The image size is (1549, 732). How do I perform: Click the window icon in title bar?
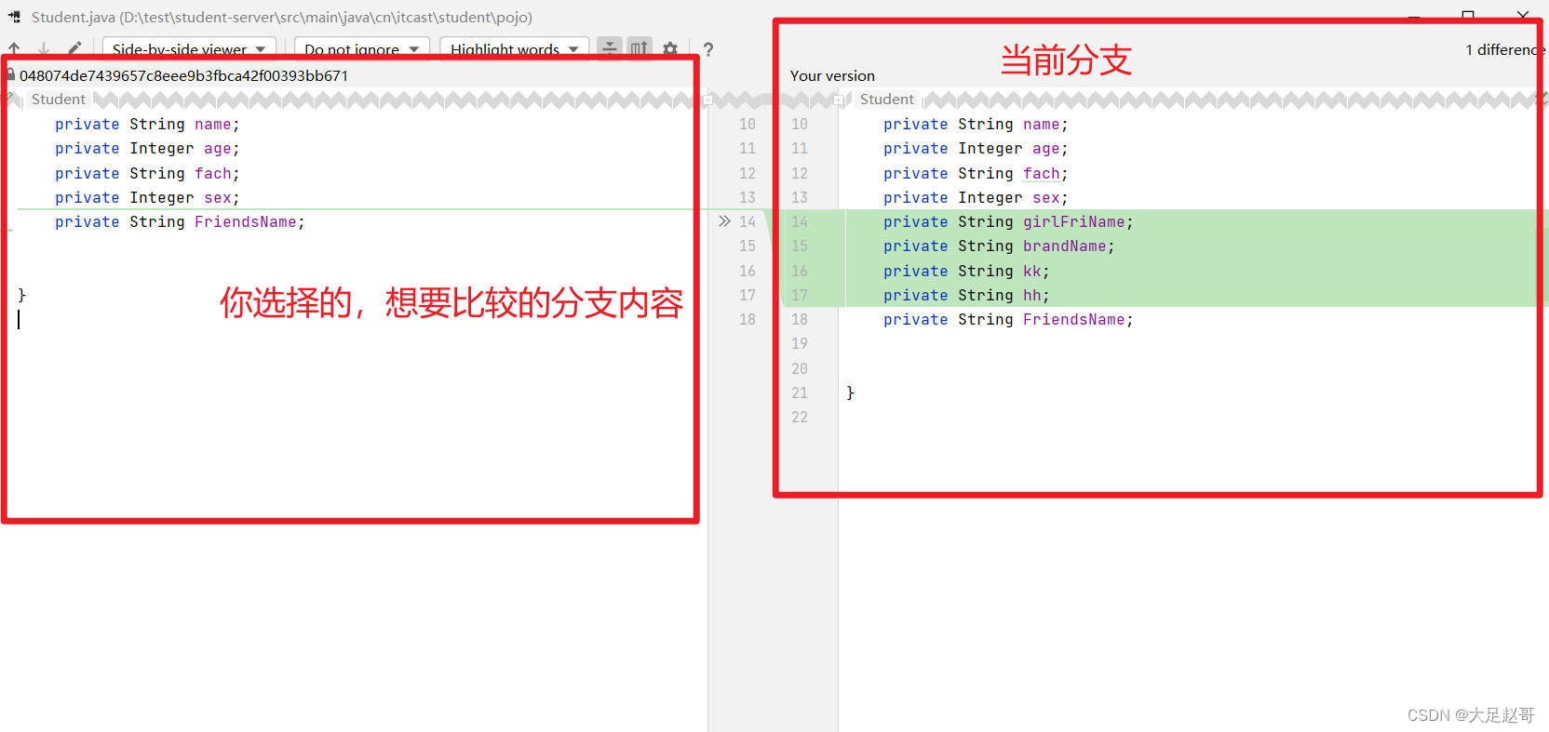point(14,17)
